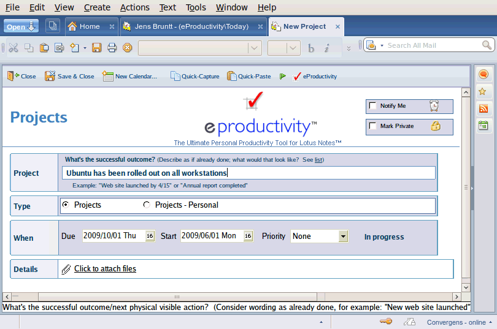Click the open tabs thumbnail icon
This screenshot has height=329, width=497.
pos(53,26)
